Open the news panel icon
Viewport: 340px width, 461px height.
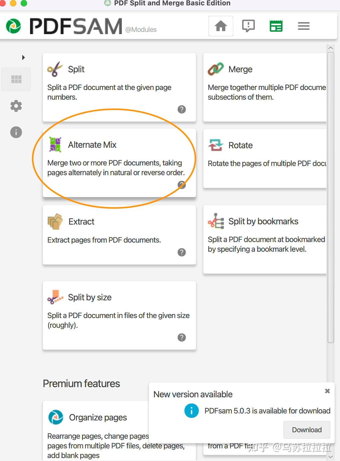pos(276,26)
